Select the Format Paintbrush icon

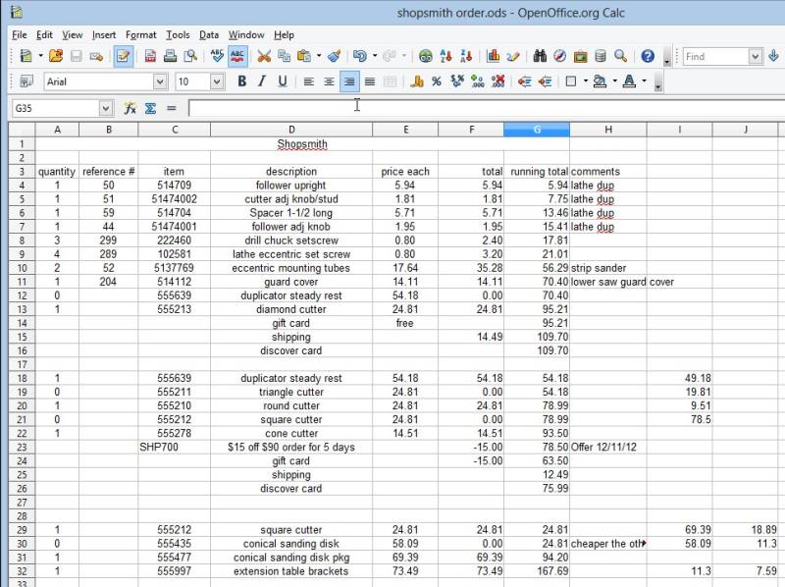click(x=334, y=56)
